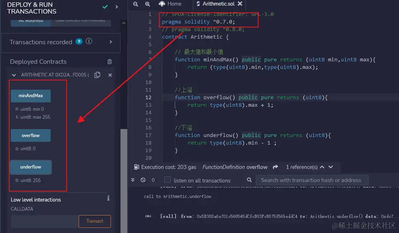Click the 'return type(uint8).min - 1 ;' line
This screenshot has width=399, height=233.
232,143
